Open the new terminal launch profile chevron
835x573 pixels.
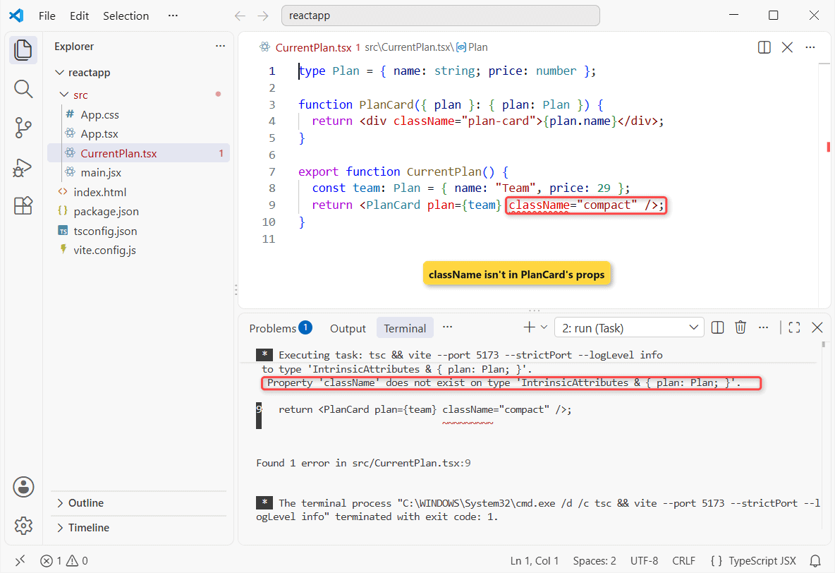[544, 327]
